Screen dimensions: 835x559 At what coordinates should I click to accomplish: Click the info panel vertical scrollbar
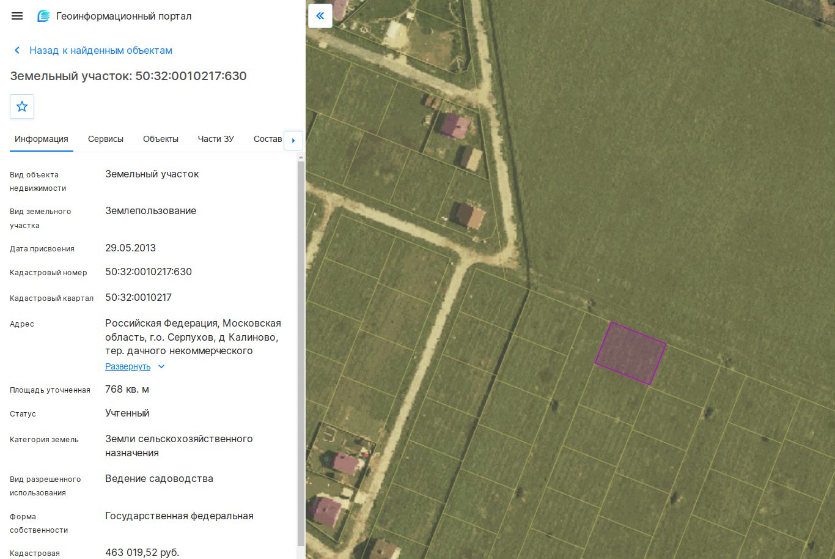(x=301, y=354)
